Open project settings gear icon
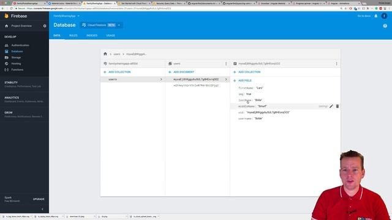Viewport: 392px width, 220px height. click(x=45, y=26)
